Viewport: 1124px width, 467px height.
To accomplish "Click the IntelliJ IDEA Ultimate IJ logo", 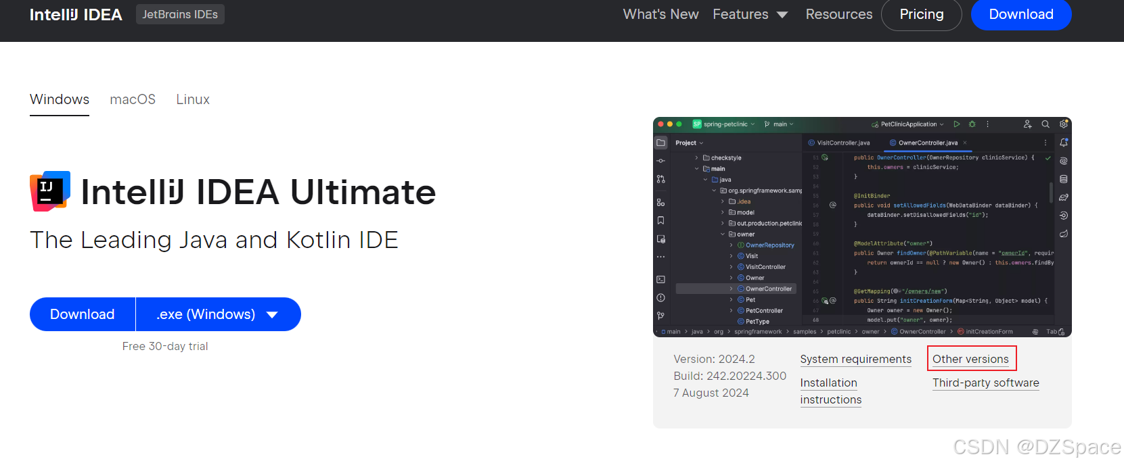I will pyautogui.click(x=50, y=191).
